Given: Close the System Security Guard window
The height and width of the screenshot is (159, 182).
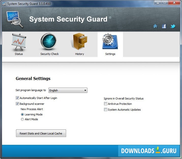Looking at the screenshot, I should pos(174,3).
